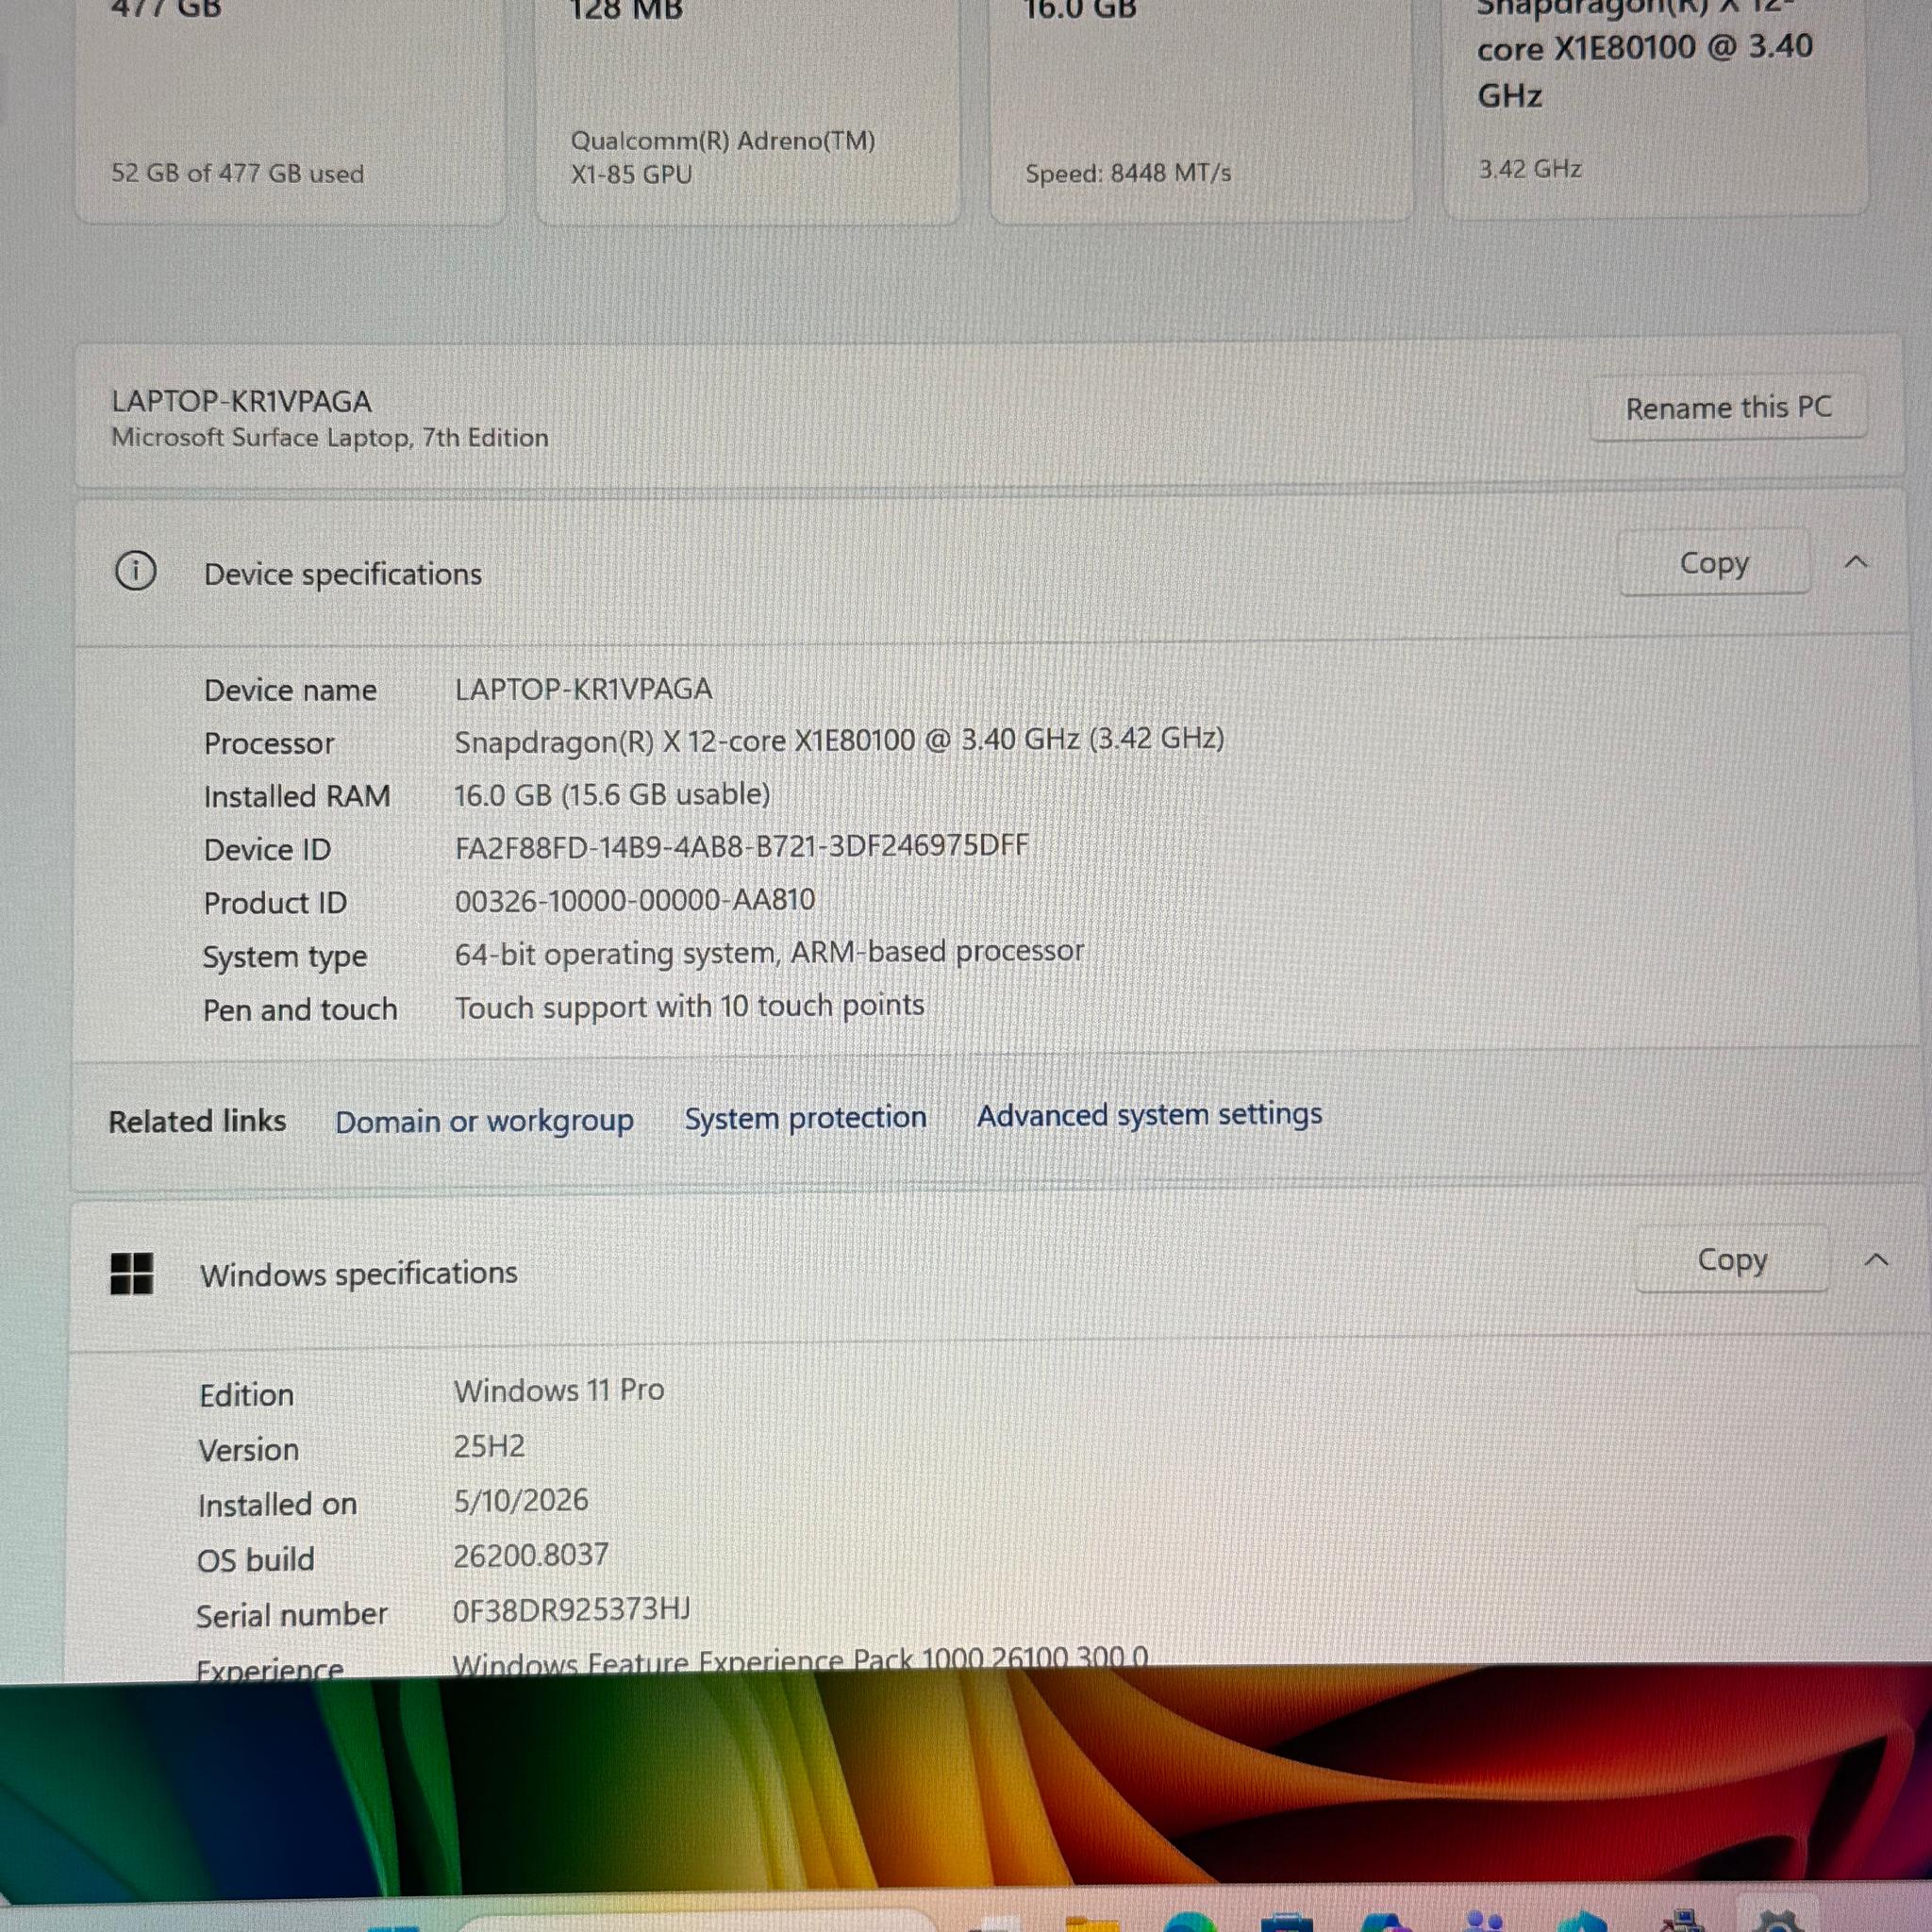Click the Product ID label

coord(275,903)
